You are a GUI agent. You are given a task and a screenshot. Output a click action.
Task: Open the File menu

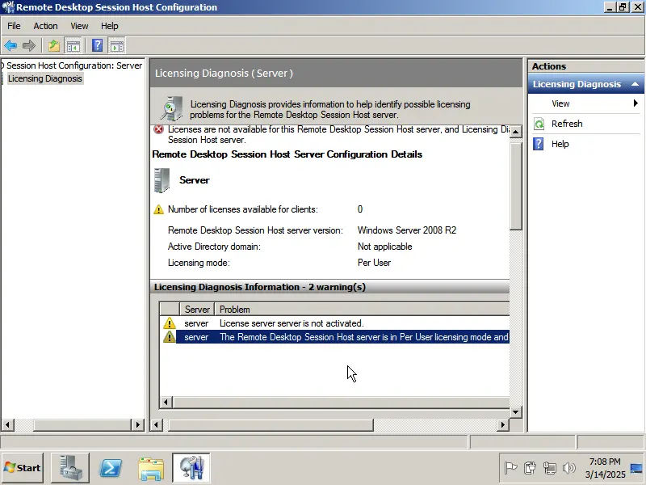14,26
